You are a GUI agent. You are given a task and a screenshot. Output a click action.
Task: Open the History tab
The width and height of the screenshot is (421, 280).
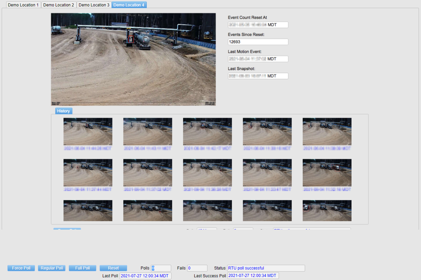(63, 111)
